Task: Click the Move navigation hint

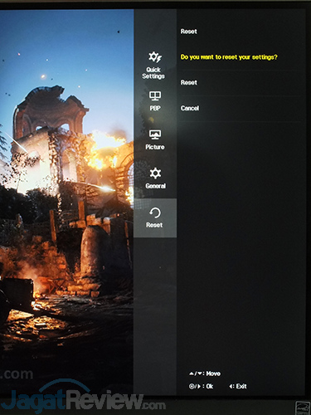Action: click(205, 373)
